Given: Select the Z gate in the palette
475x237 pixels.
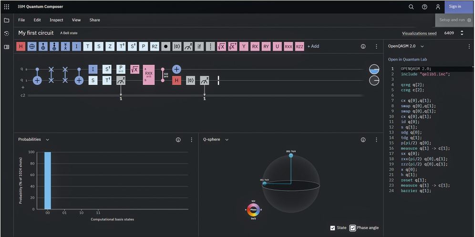Looking at the screenshot, I should 110,46.
